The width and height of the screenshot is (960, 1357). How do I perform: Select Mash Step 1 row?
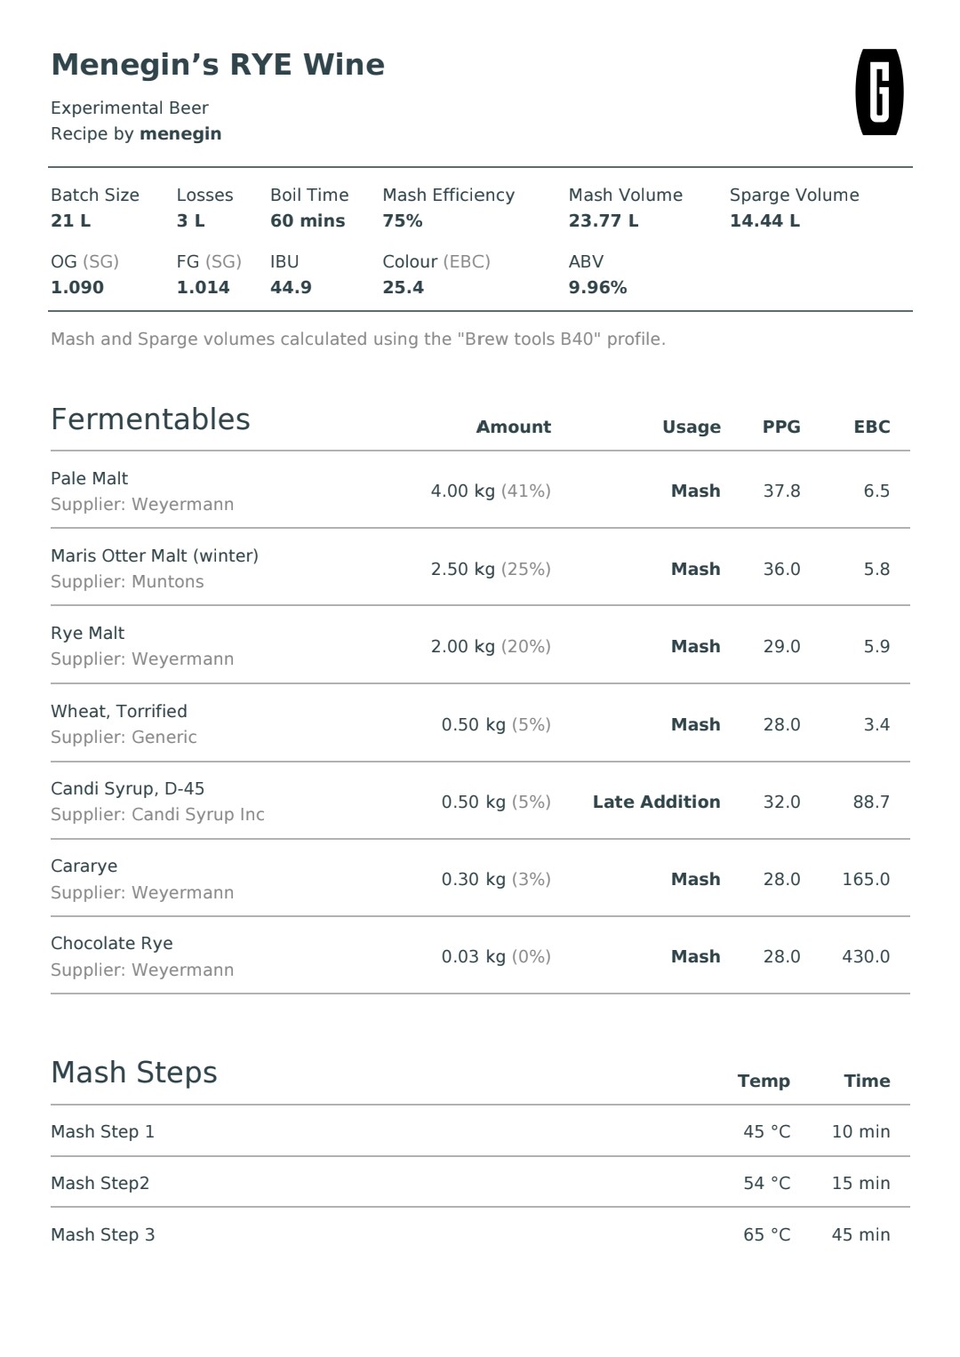pos(480,1131)
